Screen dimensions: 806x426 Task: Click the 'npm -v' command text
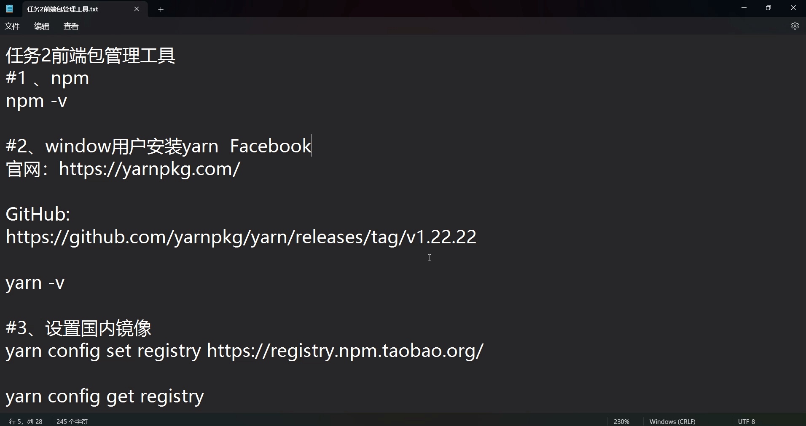pyautogui.click(x=36, y=101)
